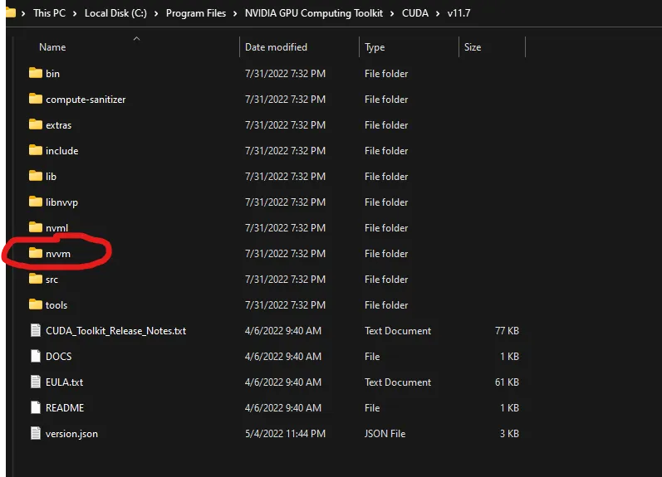Click File type in README row
This screenshot has height=477, width=662.
(x=372, y=408)
